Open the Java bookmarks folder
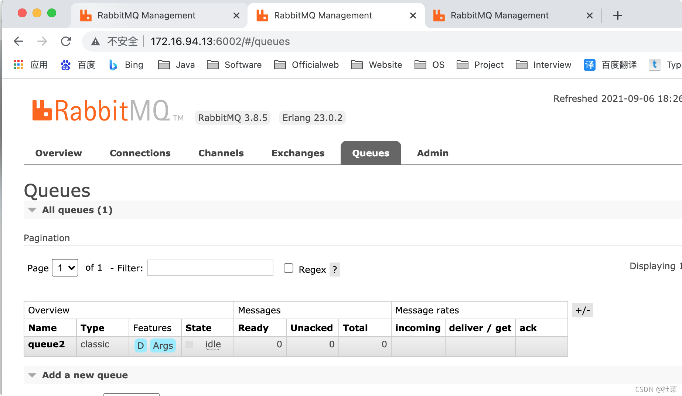This screenshot has height=396, width=682. [177, 65]
